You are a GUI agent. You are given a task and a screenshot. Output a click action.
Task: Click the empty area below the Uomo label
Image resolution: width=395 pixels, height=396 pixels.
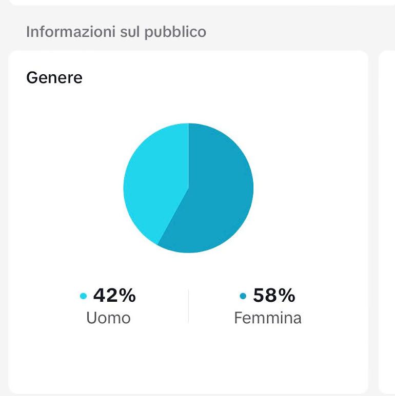(108, 359)
